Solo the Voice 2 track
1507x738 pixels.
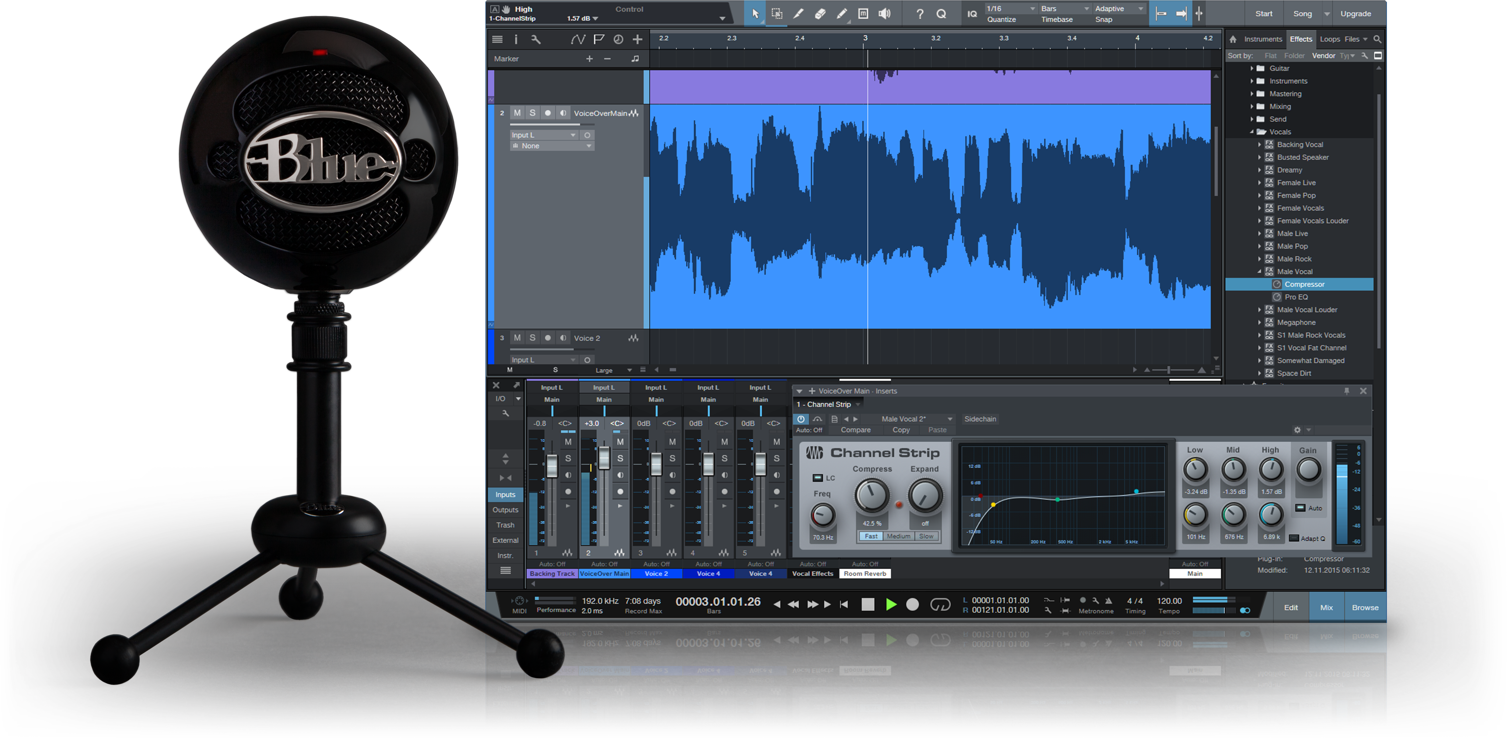pyautogui.click(x=532, y=338)
